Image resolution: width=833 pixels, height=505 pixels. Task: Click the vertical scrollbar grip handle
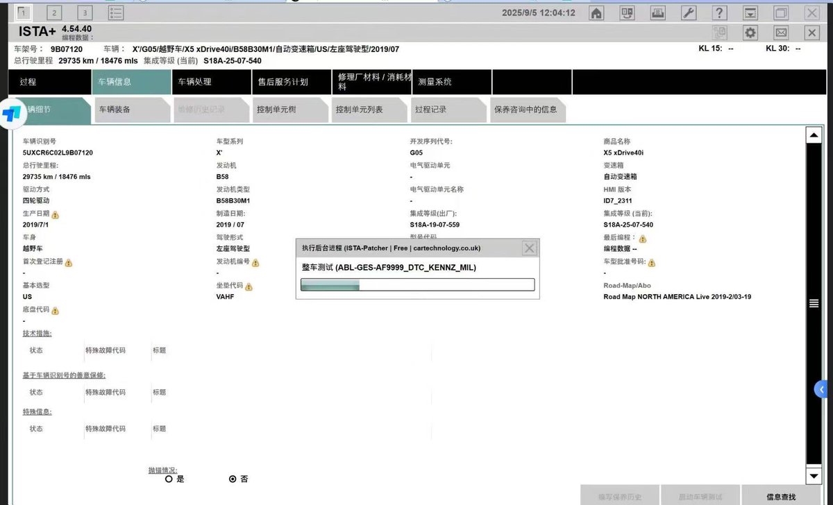814,303
